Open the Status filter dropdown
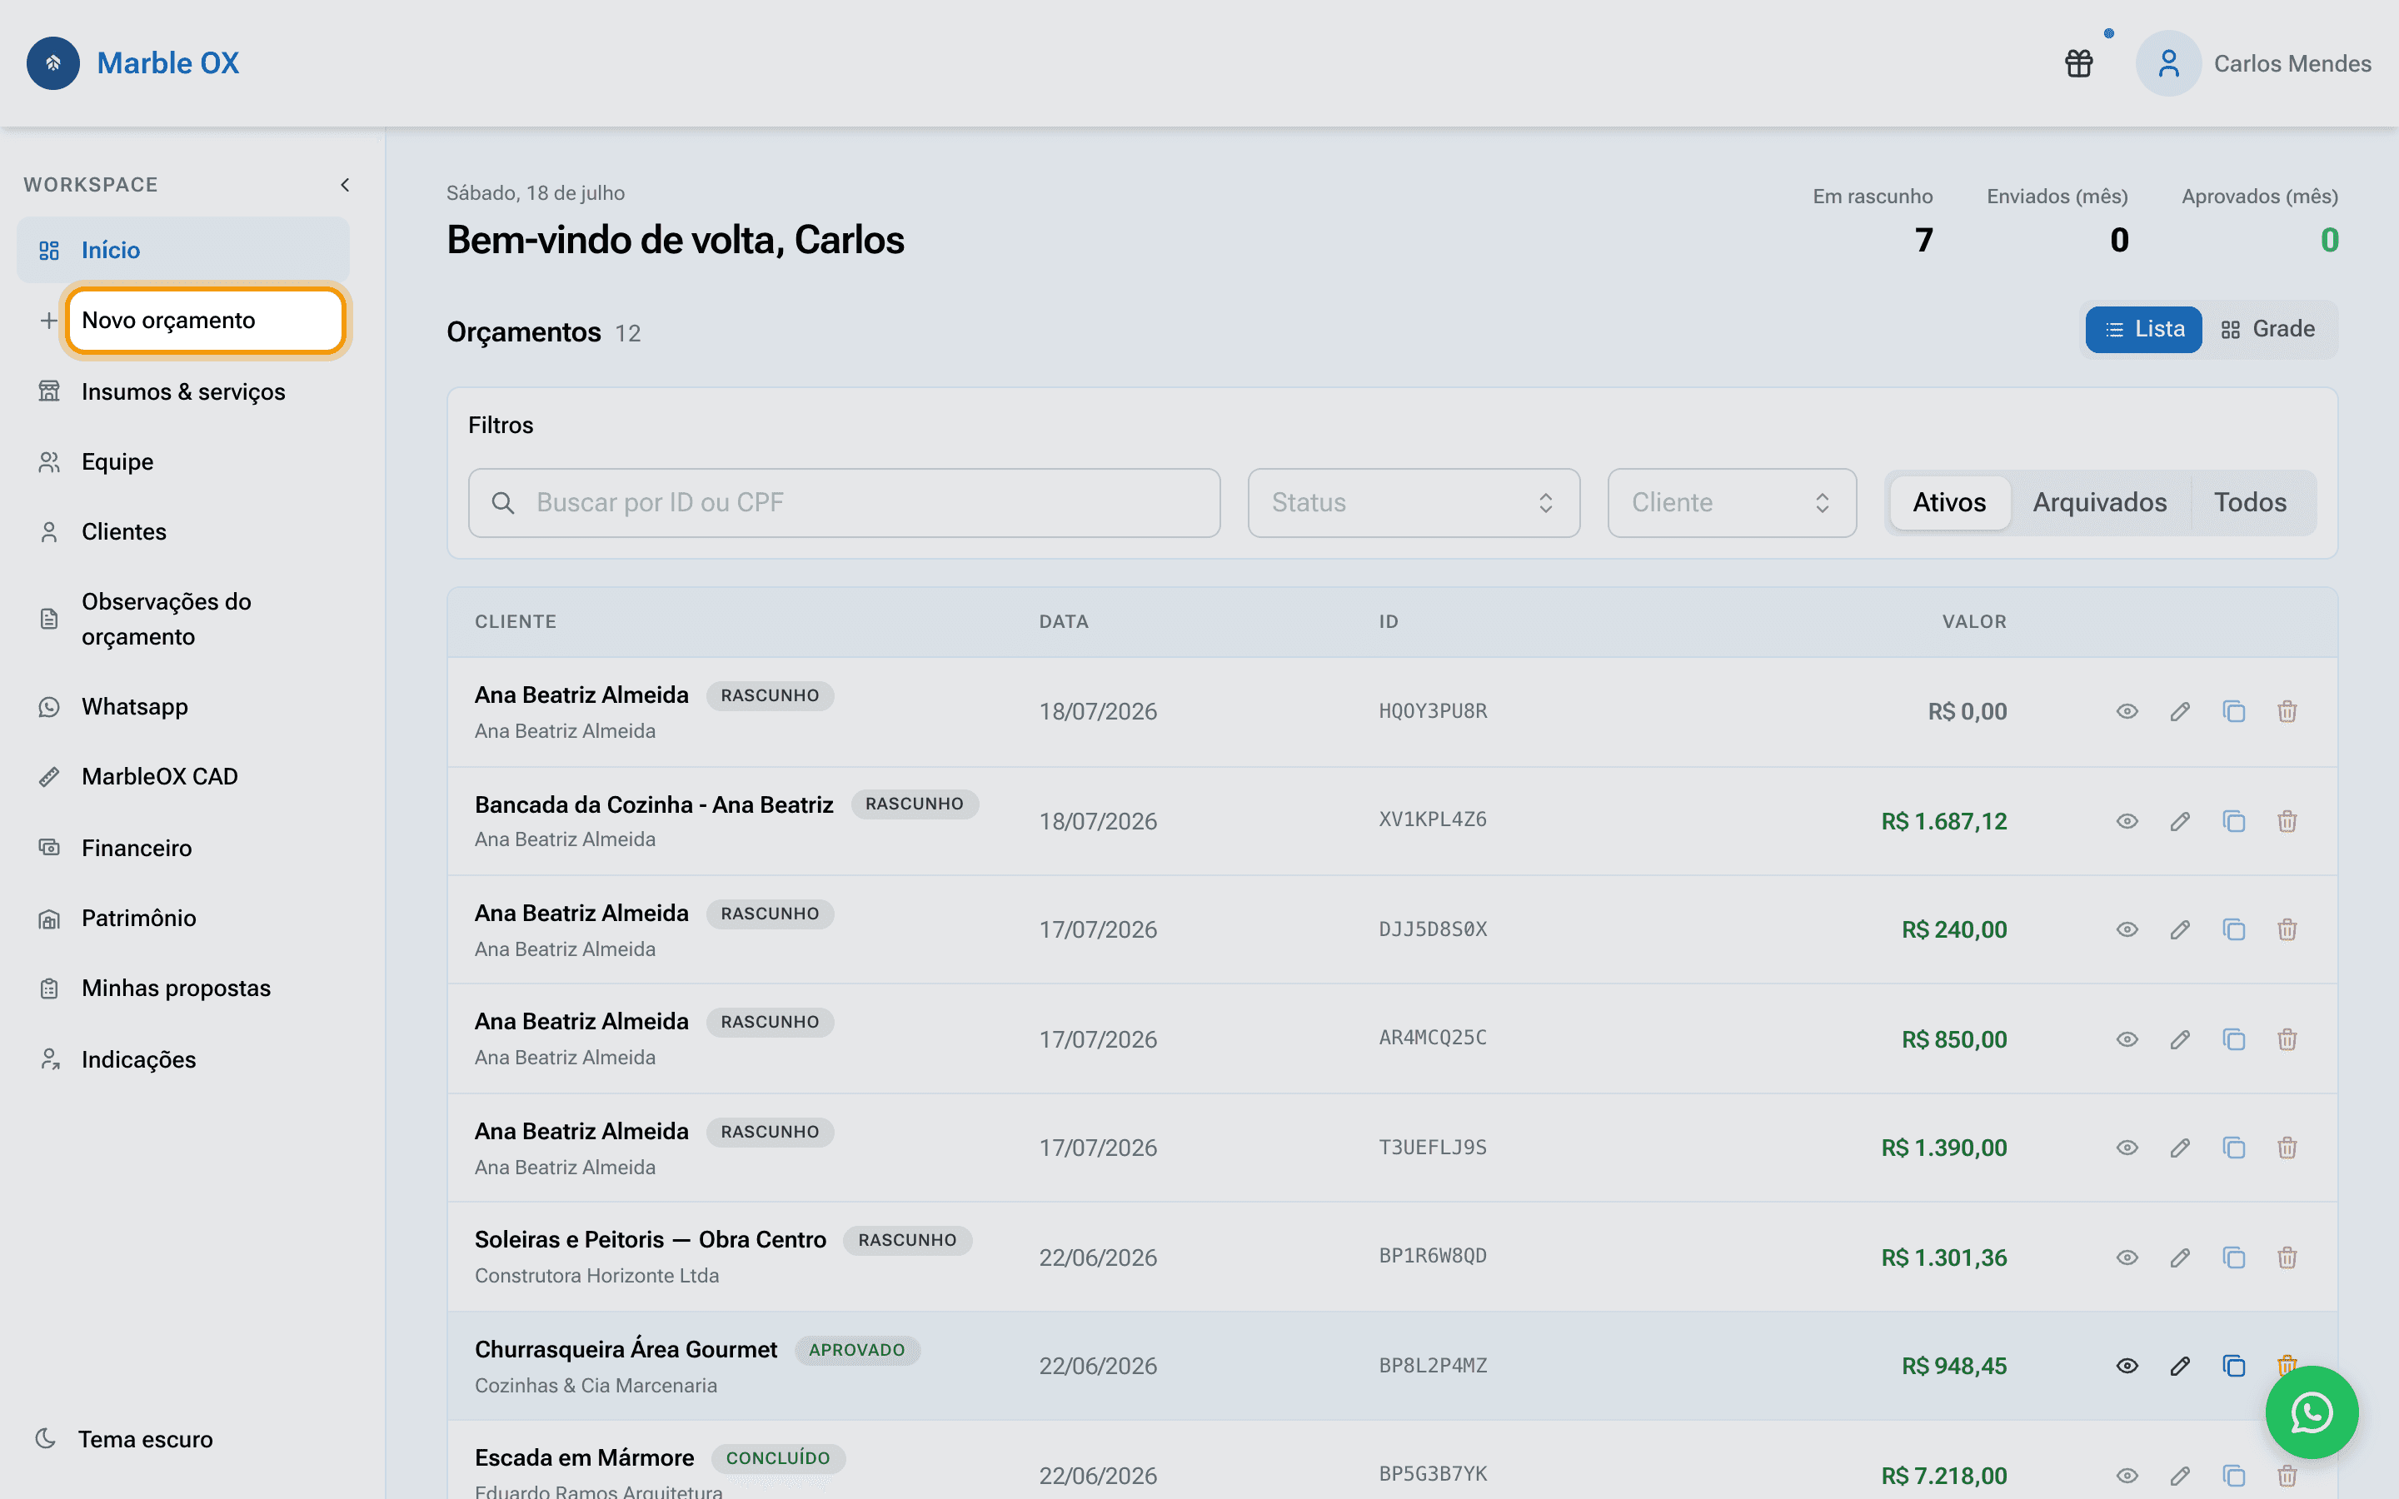 click(x=1414, y=503)
